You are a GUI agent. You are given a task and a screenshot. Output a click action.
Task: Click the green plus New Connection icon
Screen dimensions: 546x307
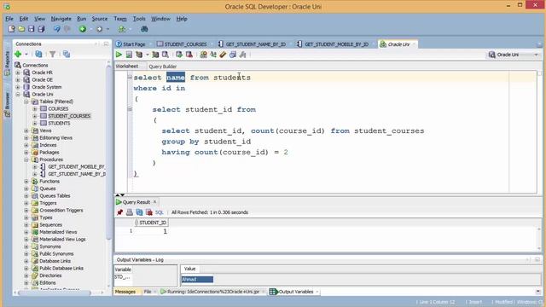pyautogui.click(x=18, y=54)
